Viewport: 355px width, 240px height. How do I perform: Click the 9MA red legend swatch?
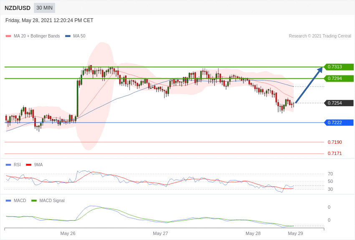coord(28,165)
